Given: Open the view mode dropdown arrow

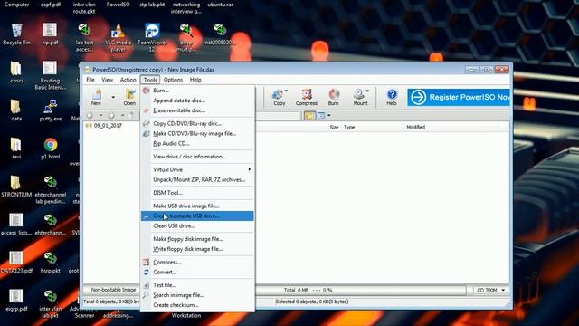Looking at the screenshot, I should (329, 116).
